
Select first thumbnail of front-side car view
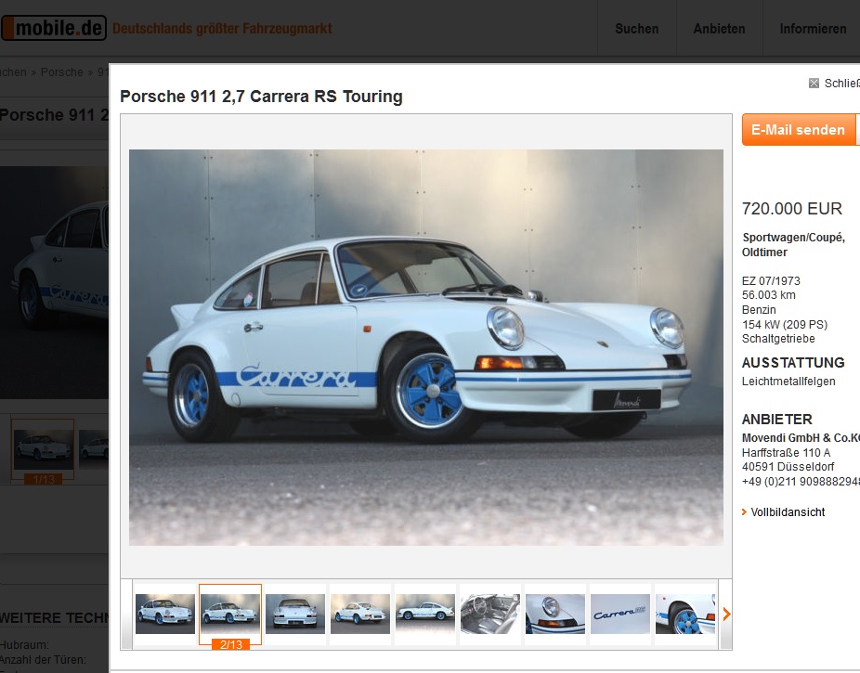point(165,614)
